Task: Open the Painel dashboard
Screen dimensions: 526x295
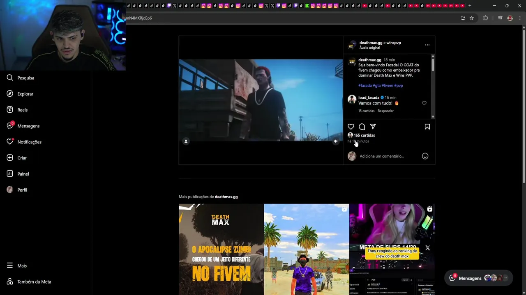Action: pos(18,174)
